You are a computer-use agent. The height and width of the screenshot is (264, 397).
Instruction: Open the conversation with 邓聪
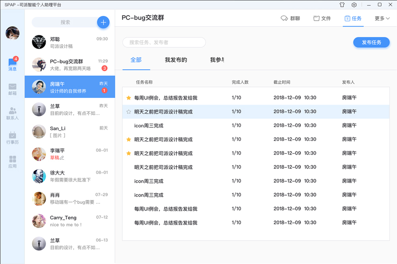pos(70,42)
